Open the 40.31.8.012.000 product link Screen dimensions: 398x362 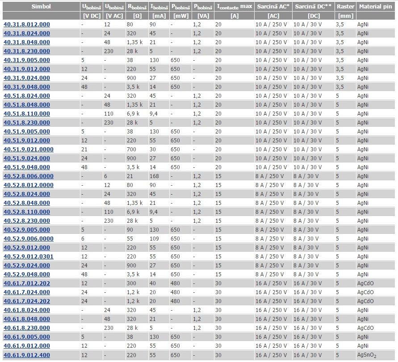point(27,25)
